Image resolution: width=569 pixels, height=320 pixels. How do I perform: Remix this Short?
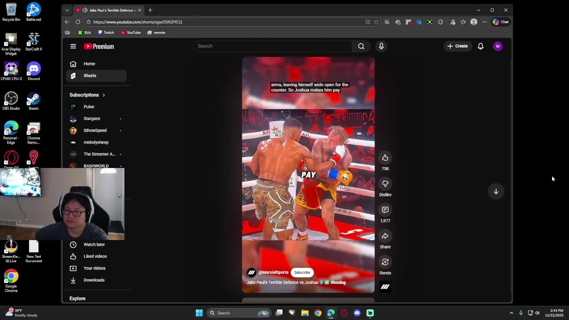(385, 262)
